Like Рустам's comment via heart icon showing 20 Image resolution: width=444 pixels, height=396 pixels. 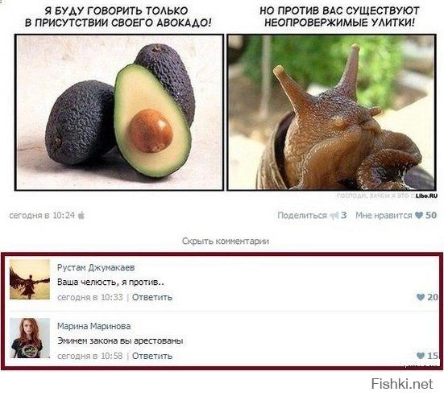click(421, 297)
